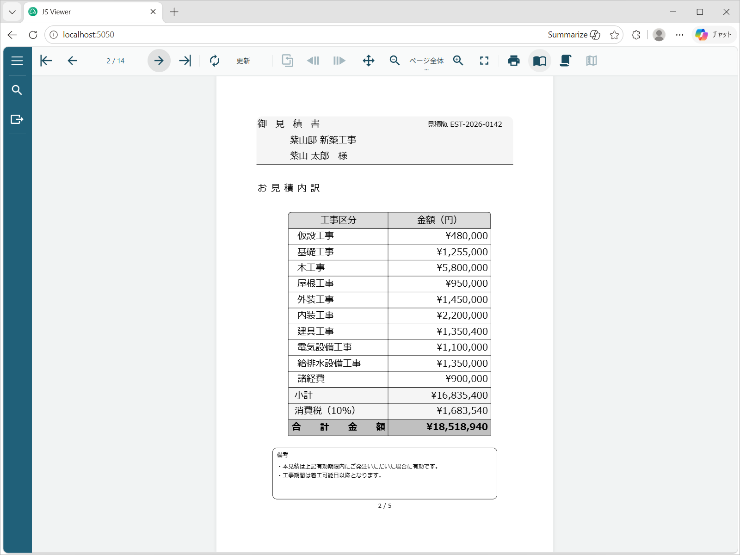Enter fullscreen viewer mode
740x555 pixels.
tap(484, 61)
